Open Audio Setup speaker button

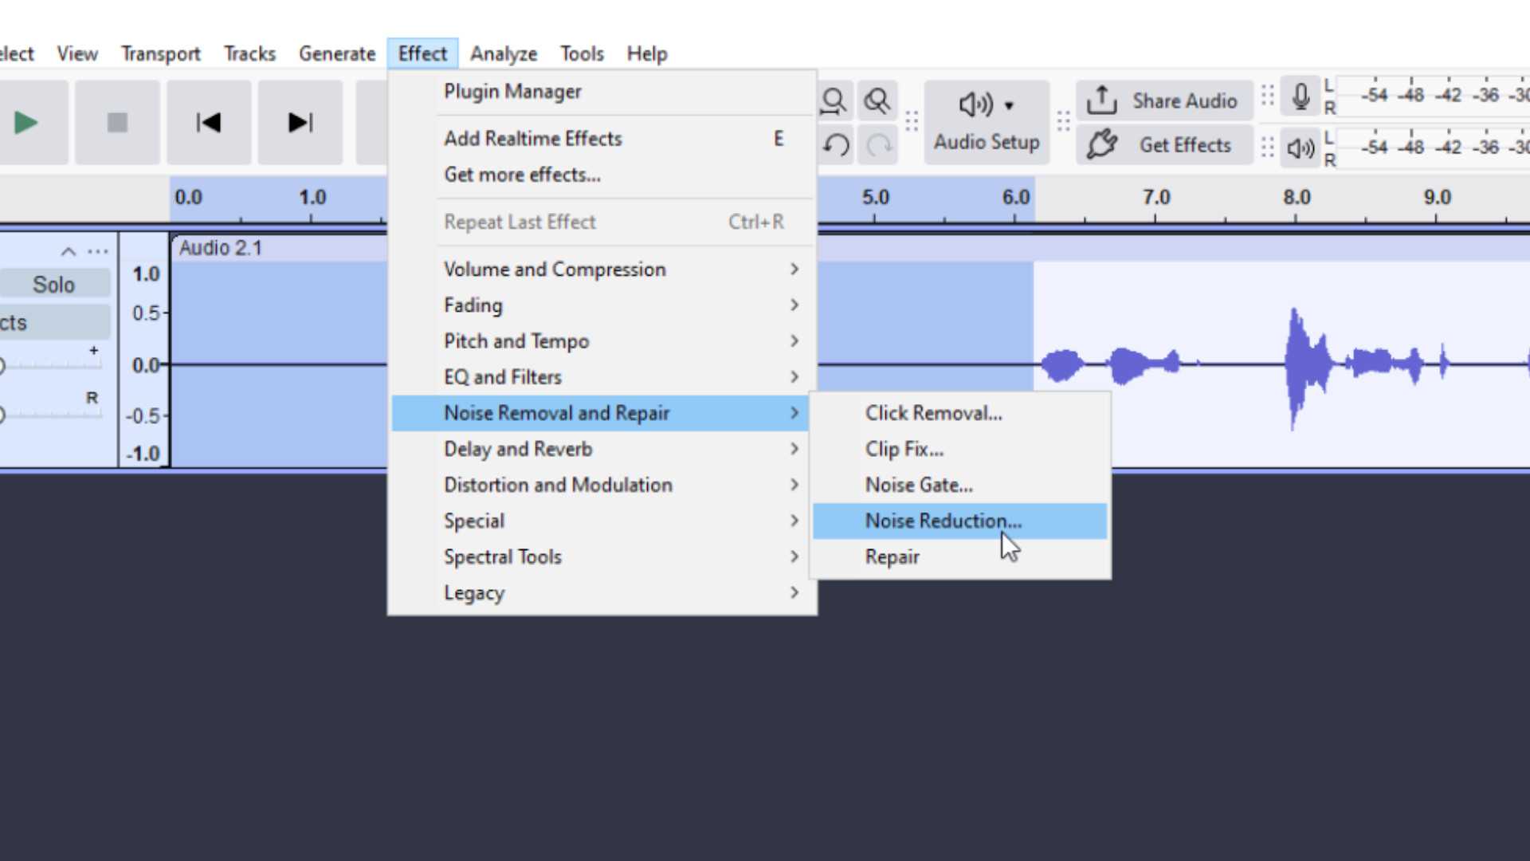pos(987,122)
